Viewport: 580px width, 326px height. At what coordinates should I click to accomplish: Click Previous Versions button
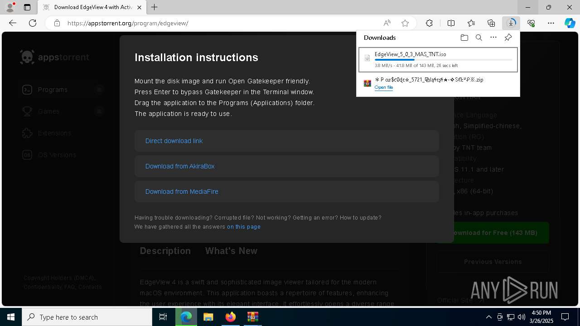pyautogui.click(x=493, y=262)
